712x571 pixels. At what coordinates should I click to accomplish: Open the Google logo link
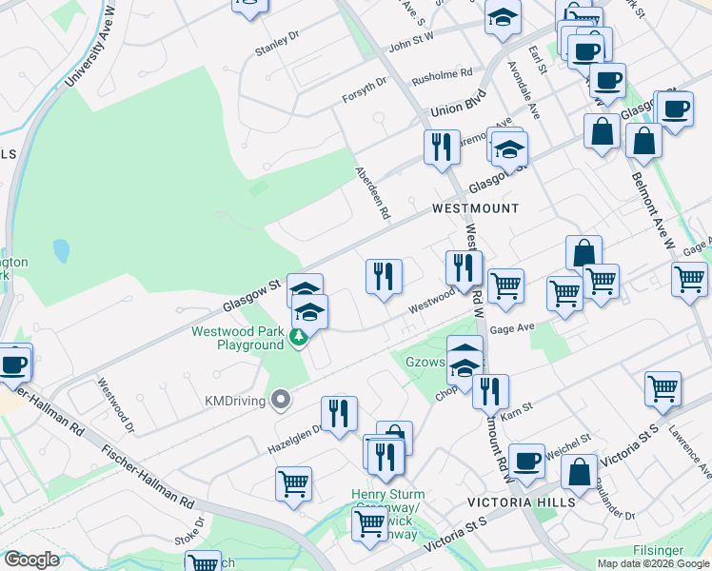[31, 560]
